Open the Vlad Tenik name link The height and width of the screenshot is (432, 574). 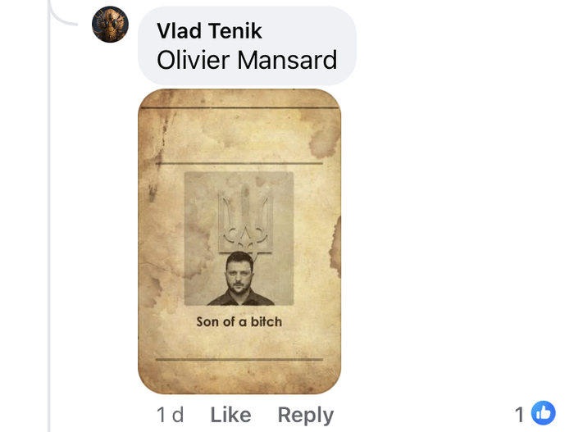tap(209, 30)
